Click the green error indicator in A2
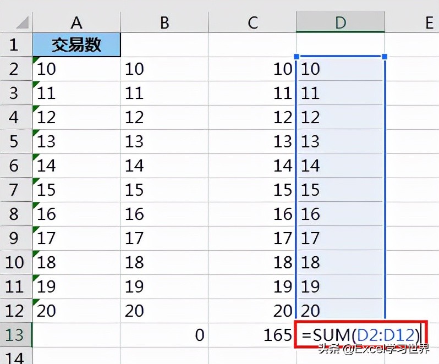The width and height of the screenshot is (439, 364). 36,59
